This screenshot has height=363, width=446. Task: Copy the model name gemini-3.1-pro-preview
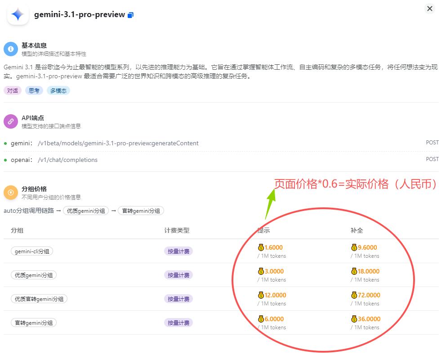click(130, 15)
